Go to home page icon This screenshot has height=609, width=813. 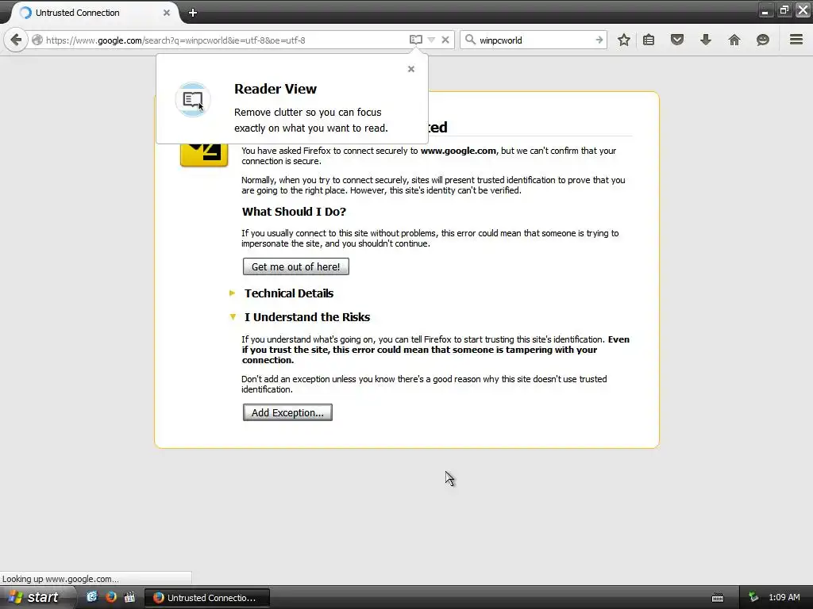pyautogui.click(x=734, y=40)
